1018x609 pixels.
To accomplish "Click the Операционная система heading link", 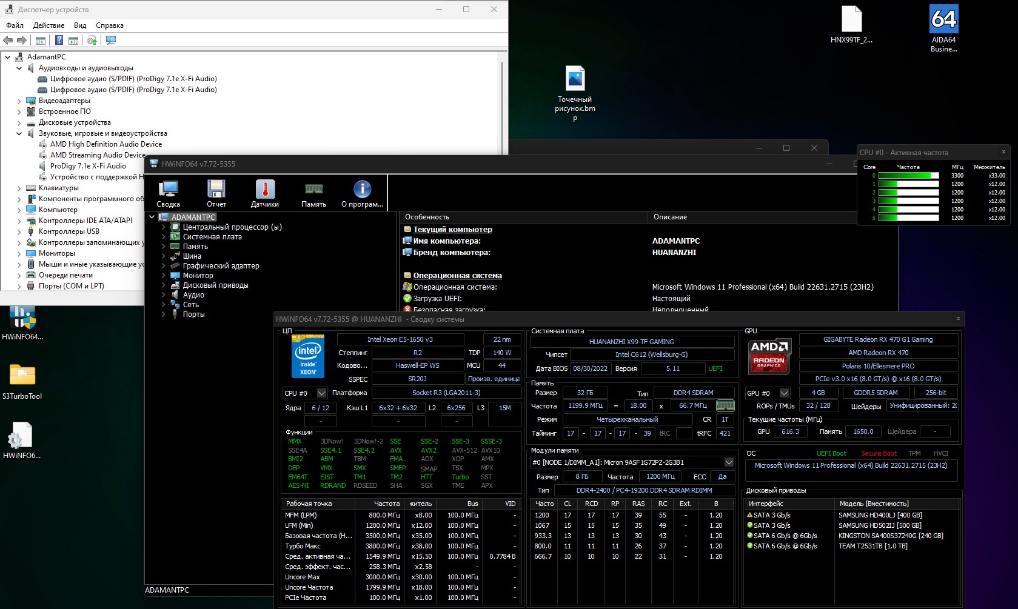I will click(457, 276).
